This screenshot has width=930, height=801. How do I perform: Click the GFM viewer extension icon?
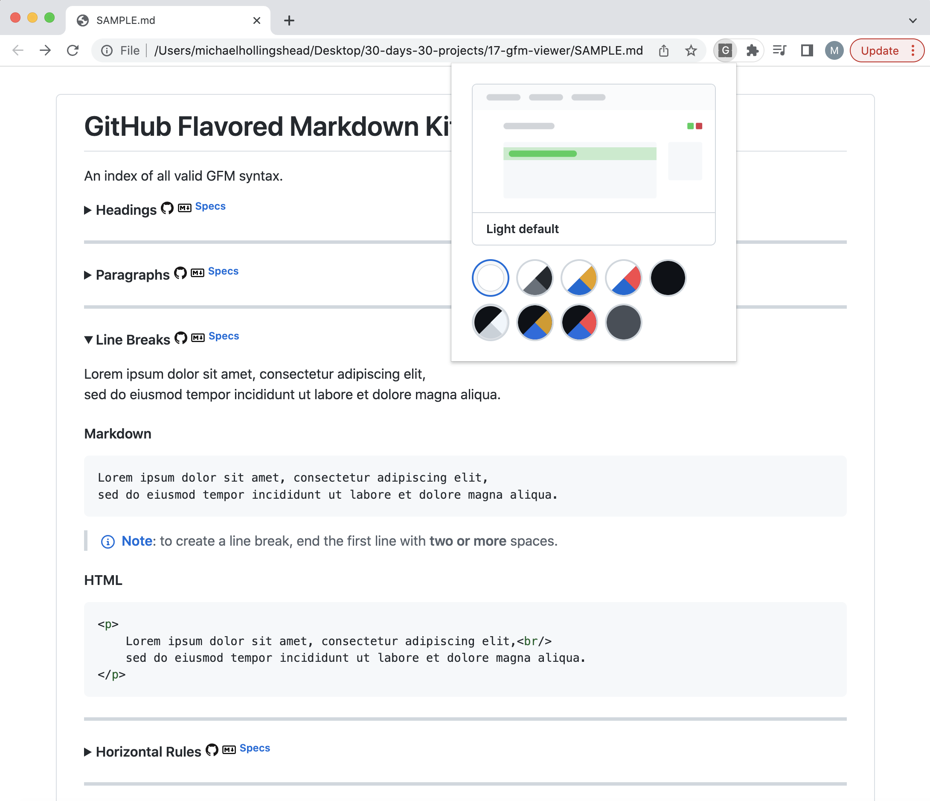pos(725,50)
